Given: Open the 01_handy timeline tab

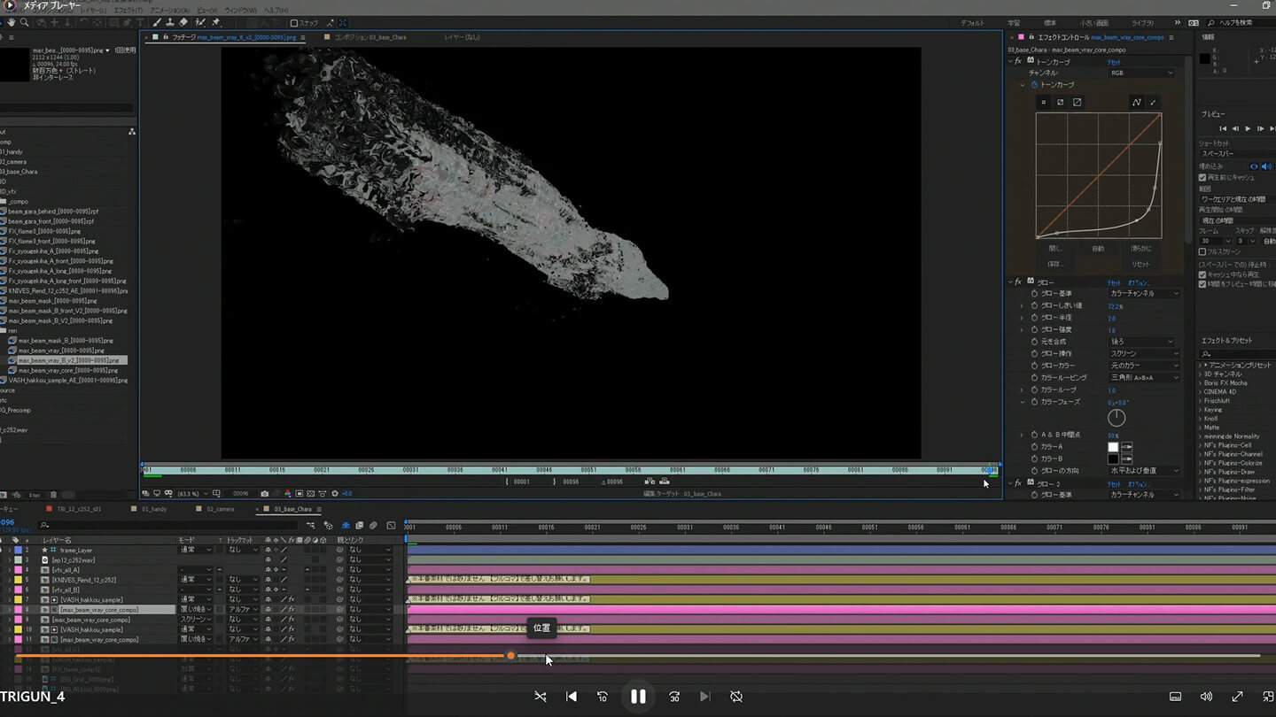Looking at the screenshot, I should [x=154, y=509].
